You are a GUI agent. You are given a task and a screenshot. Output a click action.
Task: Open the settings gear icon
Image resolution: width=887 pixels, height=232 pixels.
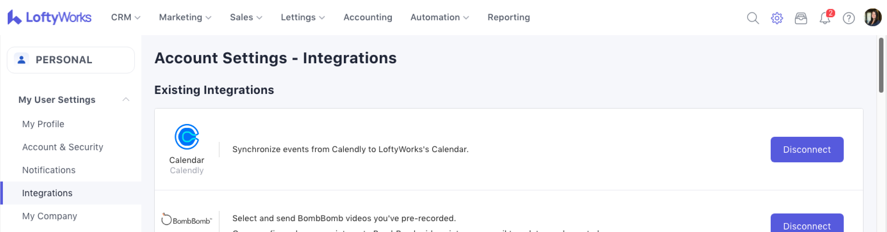click(777, 18)
